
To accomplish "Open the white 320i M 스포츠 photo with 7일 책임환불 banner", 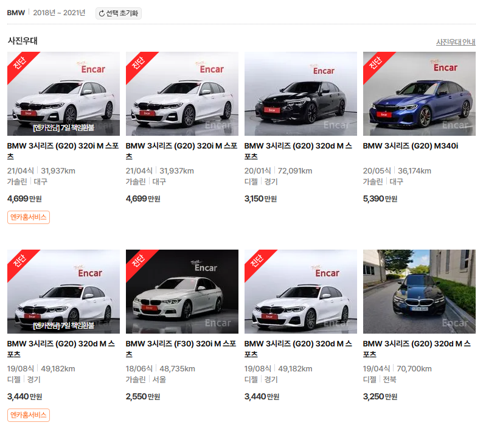I will pos(63,94).
